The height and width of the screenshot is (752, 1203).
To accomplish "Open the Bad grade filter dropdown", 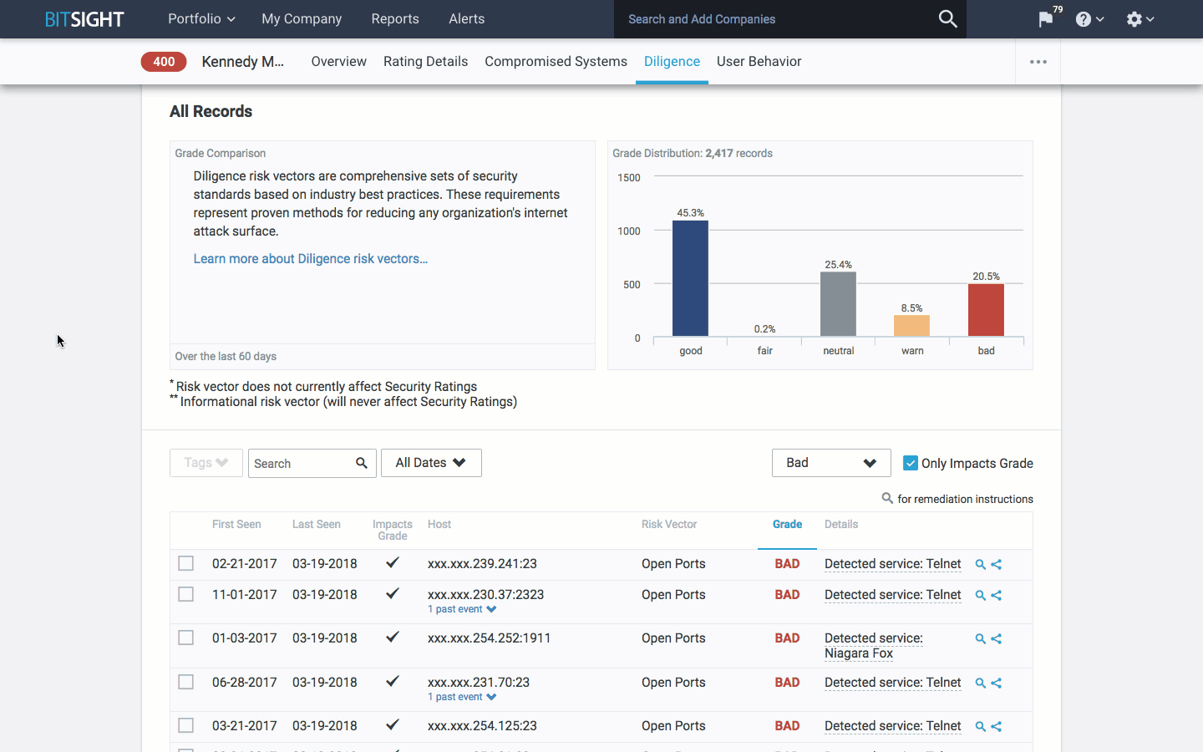I will point(830,463).
